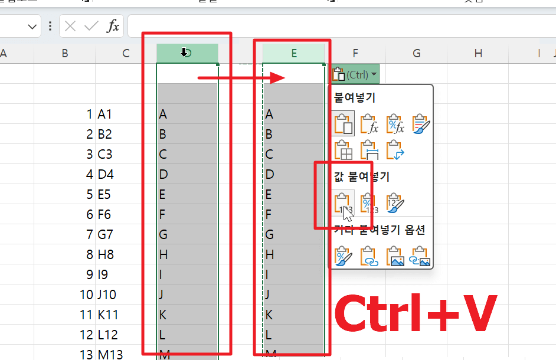Click cell containing E5 in column C
Screen dimensions: 556x360
[126, 194]
